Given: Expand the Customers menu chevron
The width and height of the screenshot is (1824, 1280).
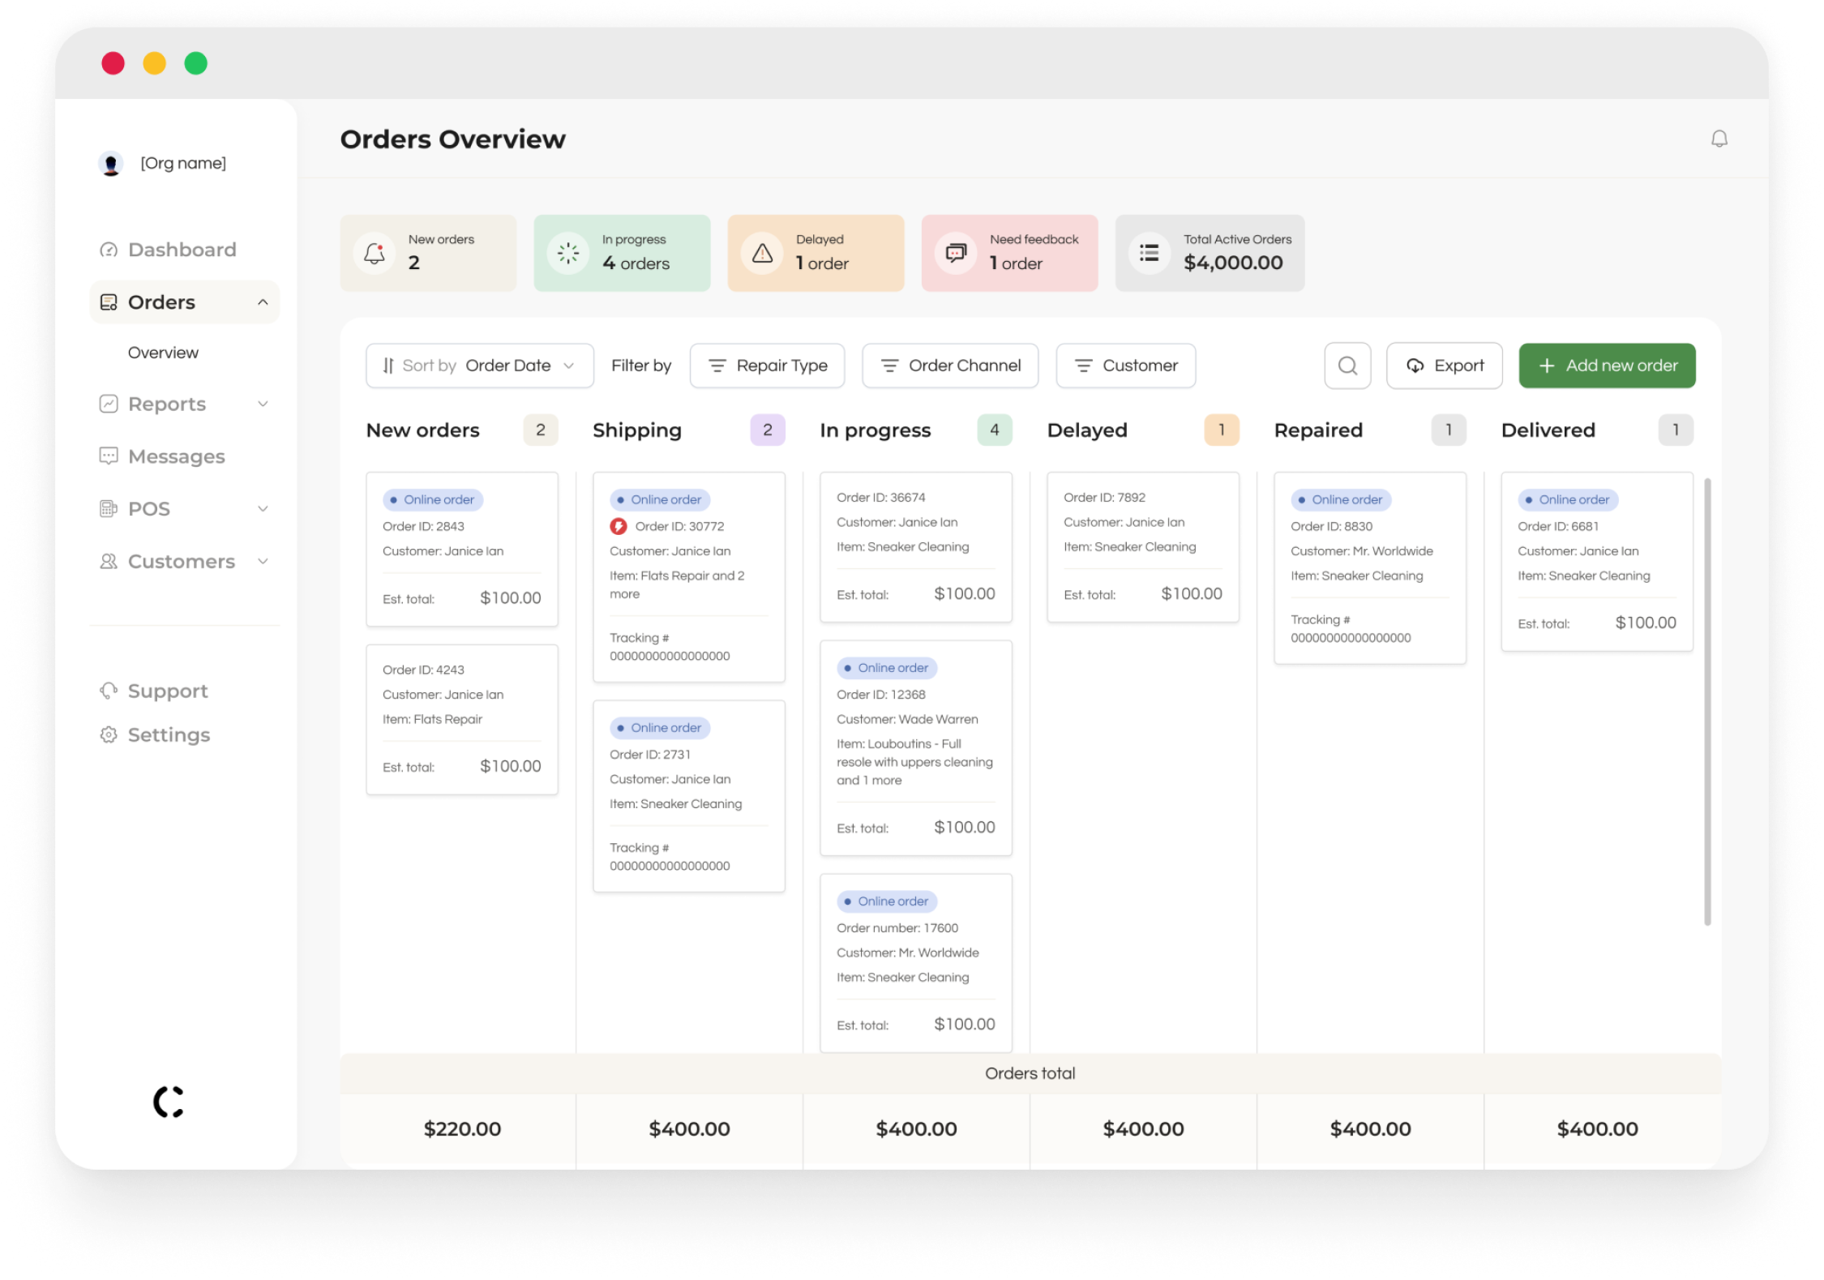Looking at the screenshot, I should pyautogui.click(x=263, y=561).
